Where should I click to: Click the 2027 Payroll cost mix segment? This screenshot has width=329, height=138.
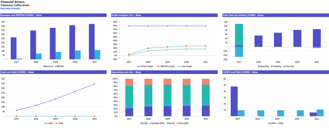coord(129,96)
